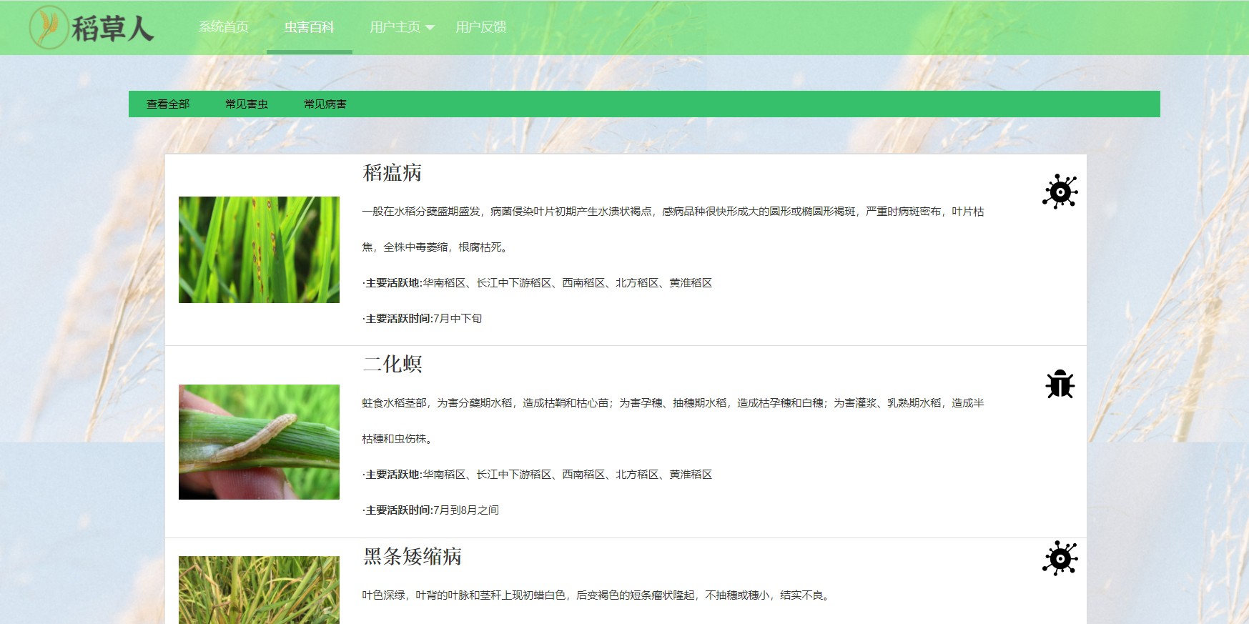Click the 稻瘟病 主要活跃地 line
1249x624 pixels.
coord(537,282)
